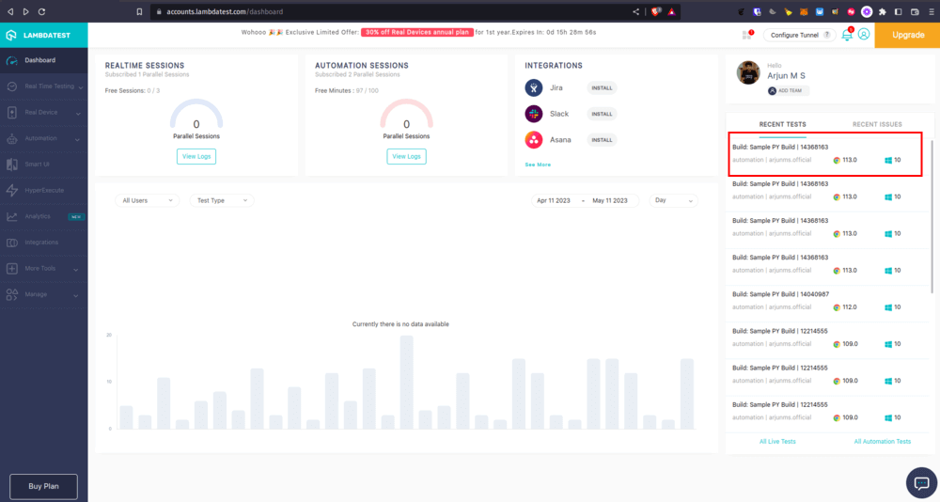Click the browser address bar URL
The height and width of the screenshot is (502, 940).
point(225,11)
